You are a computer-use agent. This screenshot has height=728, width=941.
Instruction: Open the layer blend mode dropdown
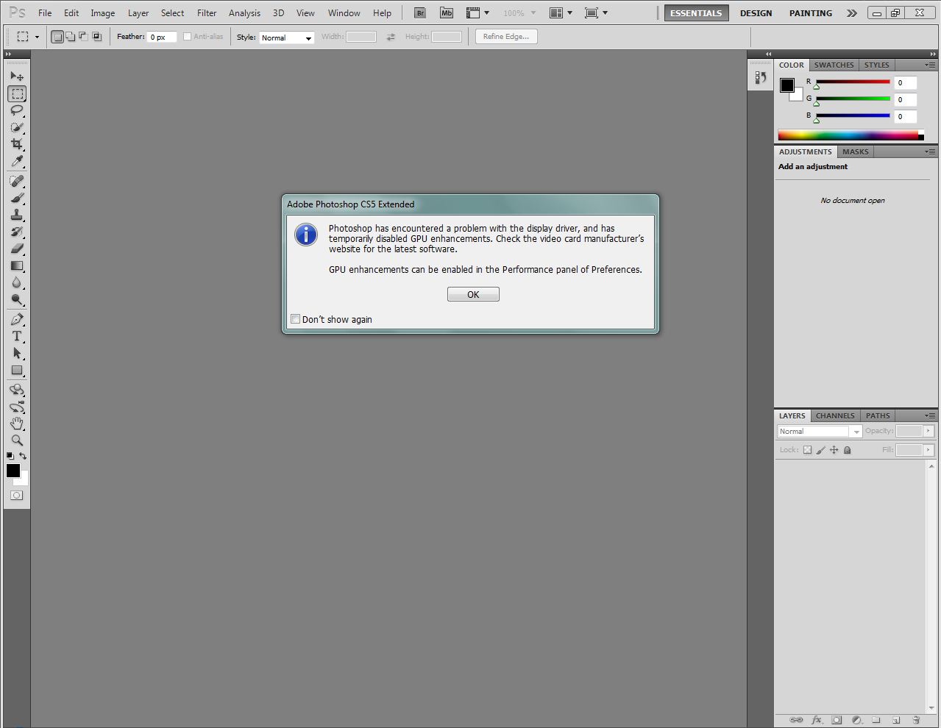(820, 432)
